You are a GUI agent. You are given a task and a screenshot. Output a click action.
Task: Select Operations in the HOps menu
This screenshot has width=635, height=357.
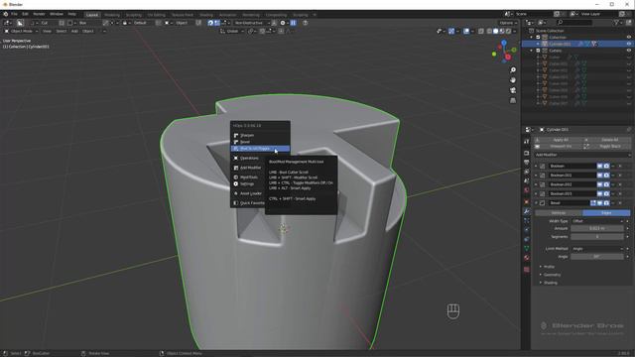click(249, 159)
